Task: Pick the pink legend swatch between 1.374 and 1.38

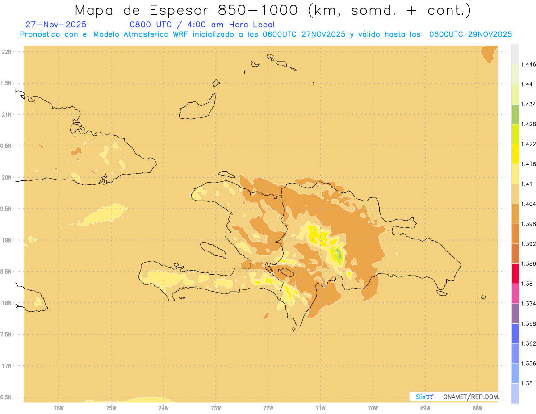Action: coord(515,293)
